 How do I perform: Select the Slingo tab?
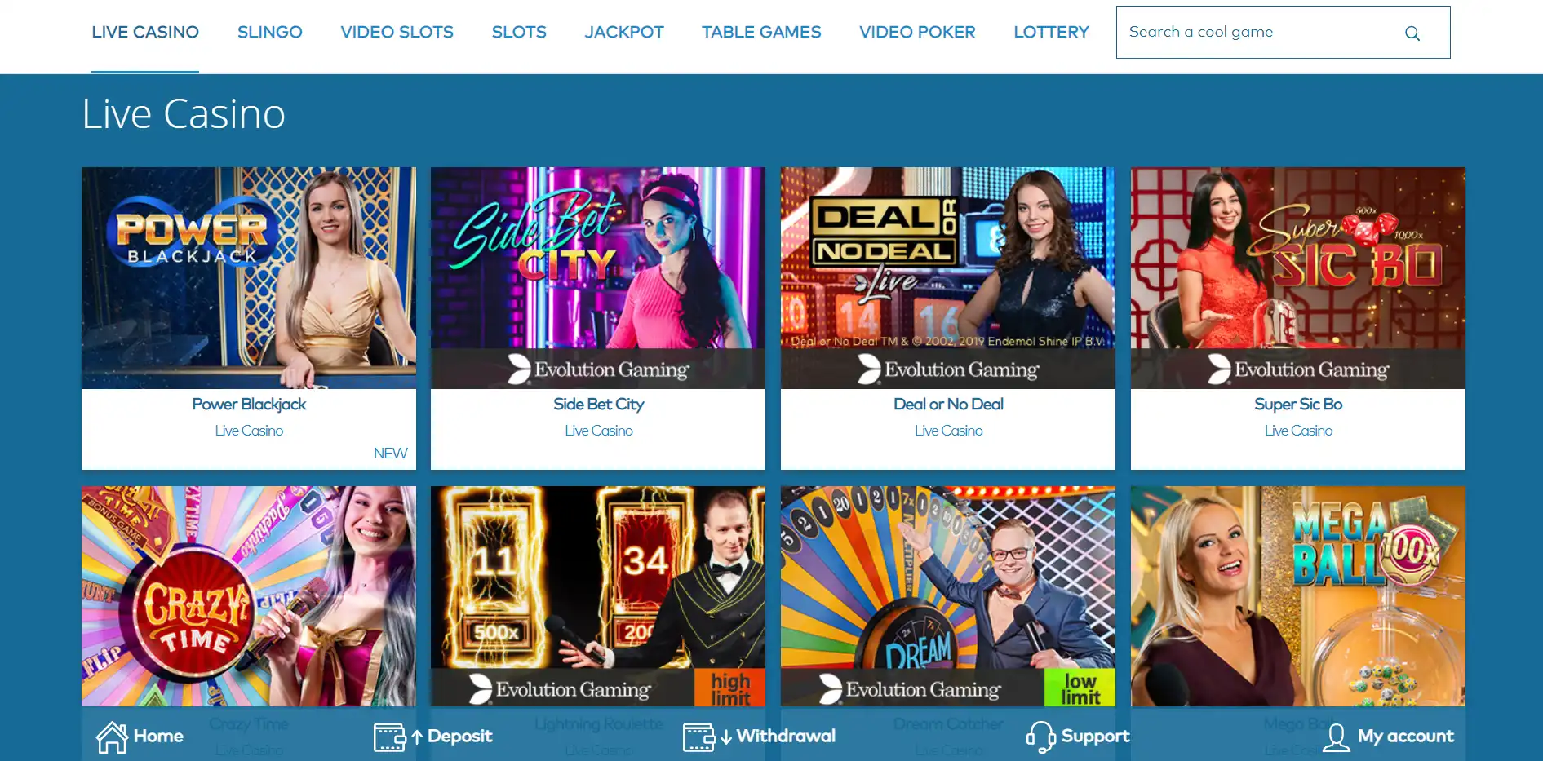point(269,32)
